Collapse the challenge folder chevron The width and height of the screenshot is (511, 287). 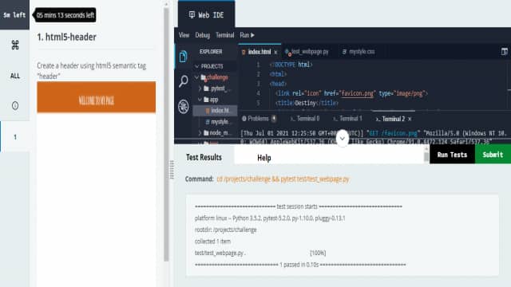(x=196, y=77)
